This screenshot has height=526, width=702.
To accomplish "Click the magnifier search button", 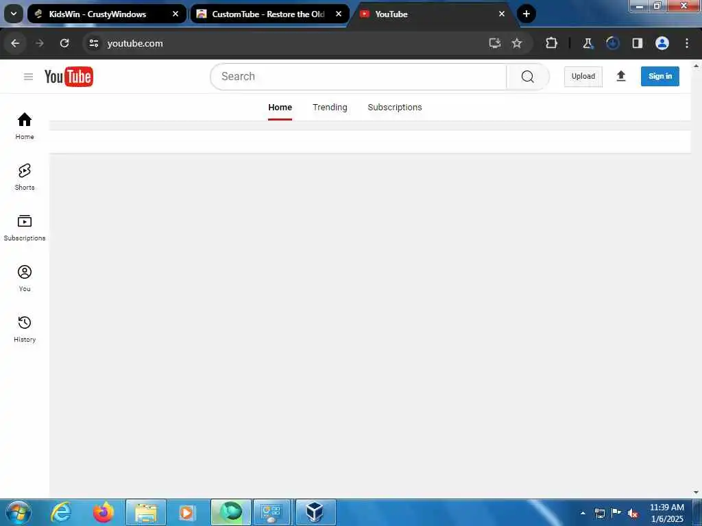I will (x=527, y=77).
